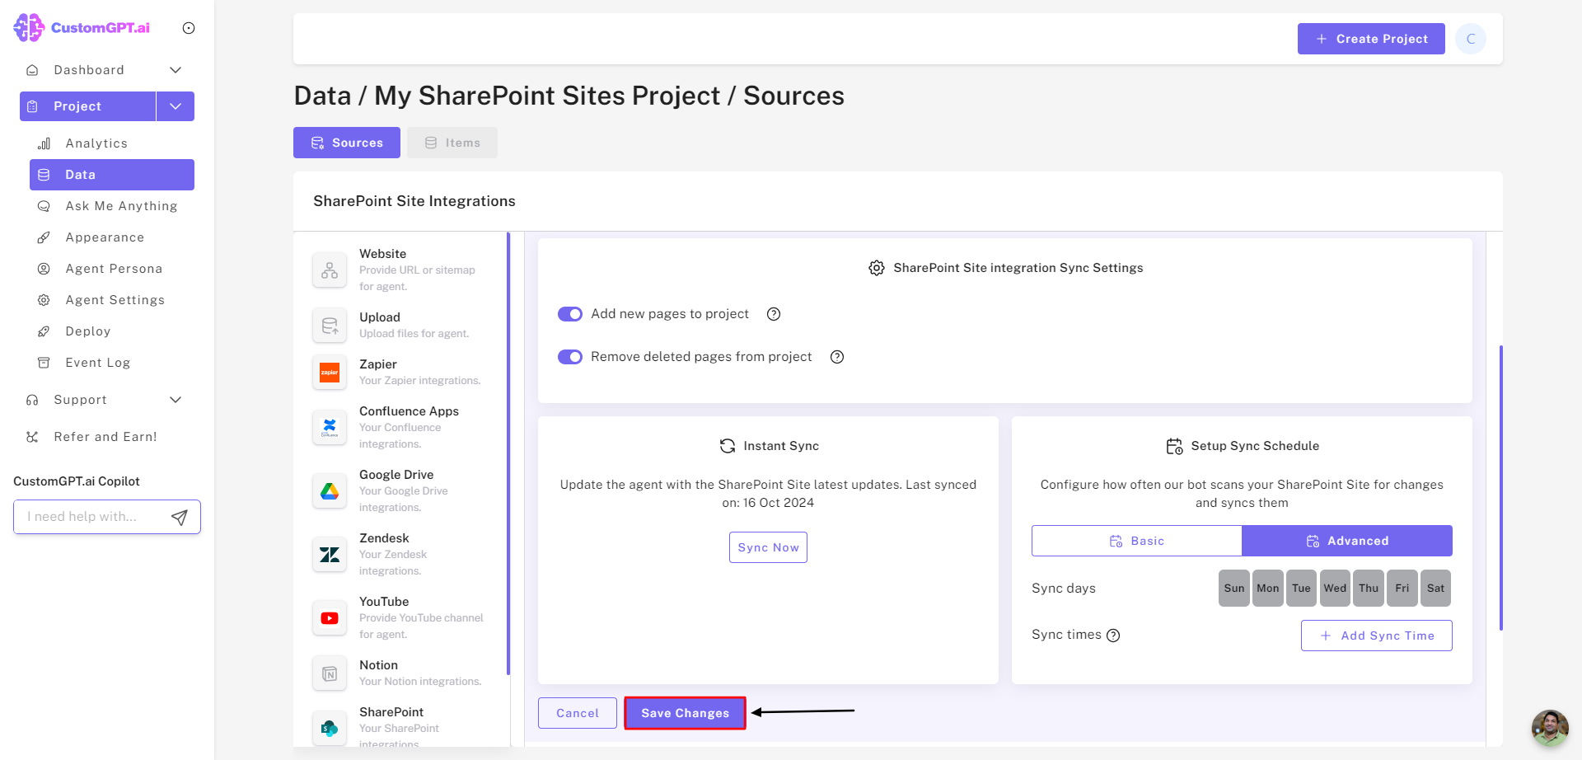Toggle Tue sync day
Image resolution: width=1582 pixels, height=760 pixels.
[1301, 589]
